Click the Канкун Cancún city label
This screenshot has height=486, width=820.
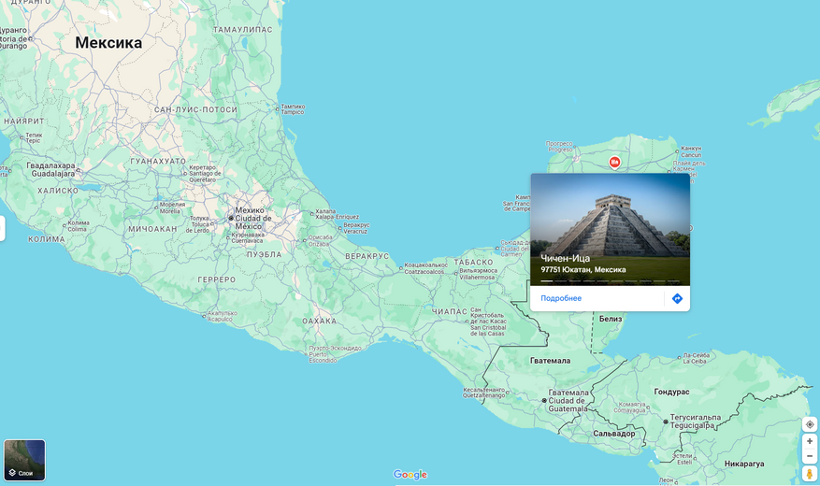coord(691,151)
